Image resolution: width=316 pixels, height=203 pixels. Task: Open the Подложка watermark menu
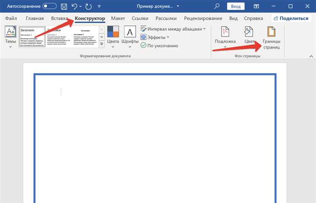(225, 37)
